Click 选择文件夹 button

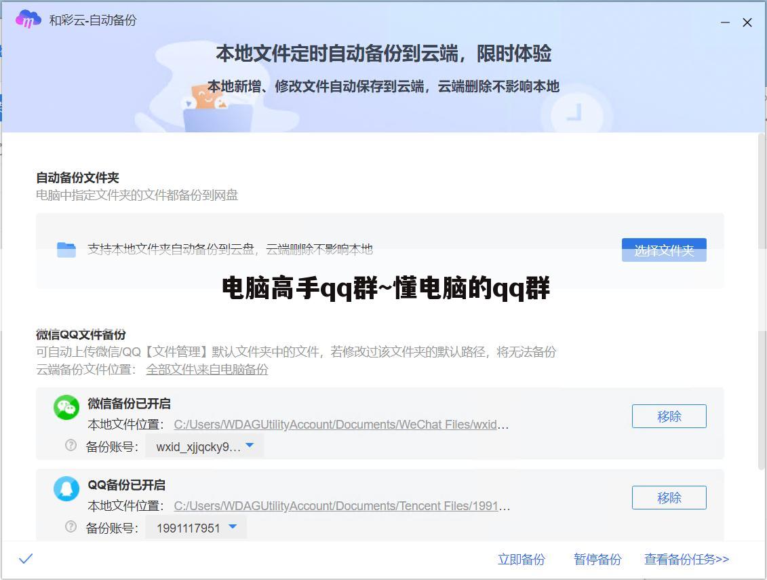click(664, 250)
